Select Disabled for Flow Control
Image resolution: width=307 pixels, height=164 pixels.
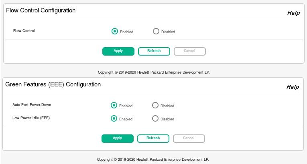[x=156, y=31]
